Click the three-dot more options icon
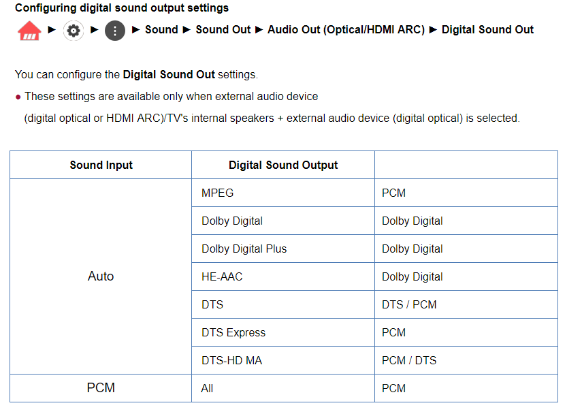582x414 pixels. (115, 31)
